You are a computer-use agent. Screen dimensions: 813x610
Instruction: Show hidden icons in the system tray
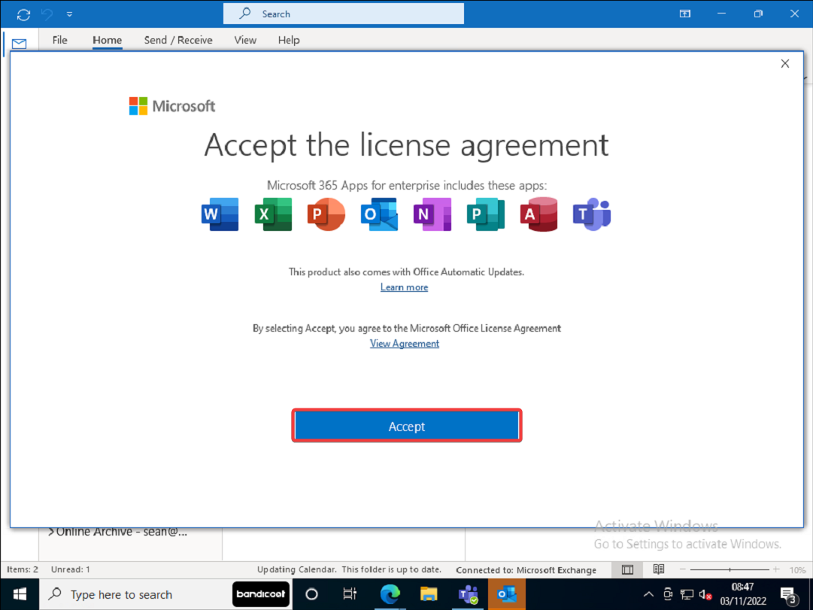pyautogui.click(x=648, y=594)
